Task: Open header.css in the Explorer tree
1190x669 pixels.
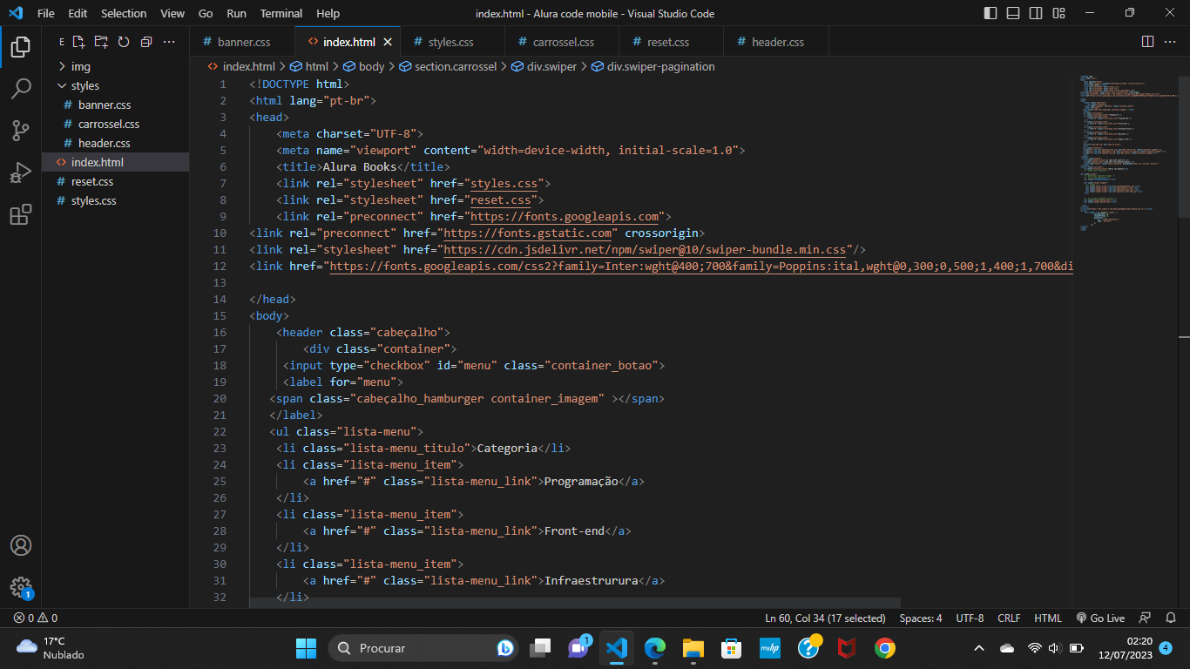Action: pyautogui.click(x=115, y=143)
